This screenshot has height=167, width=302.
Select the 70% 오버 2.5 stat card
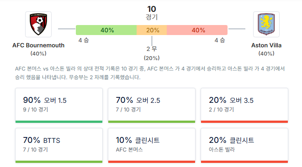[152, 106]
